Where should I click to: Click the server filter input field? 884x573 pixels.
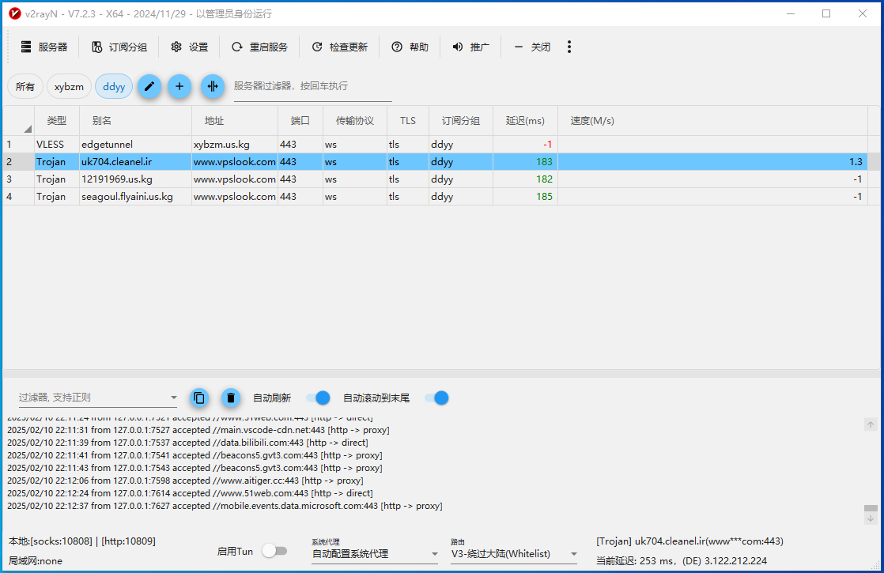(x=312, y=86)
